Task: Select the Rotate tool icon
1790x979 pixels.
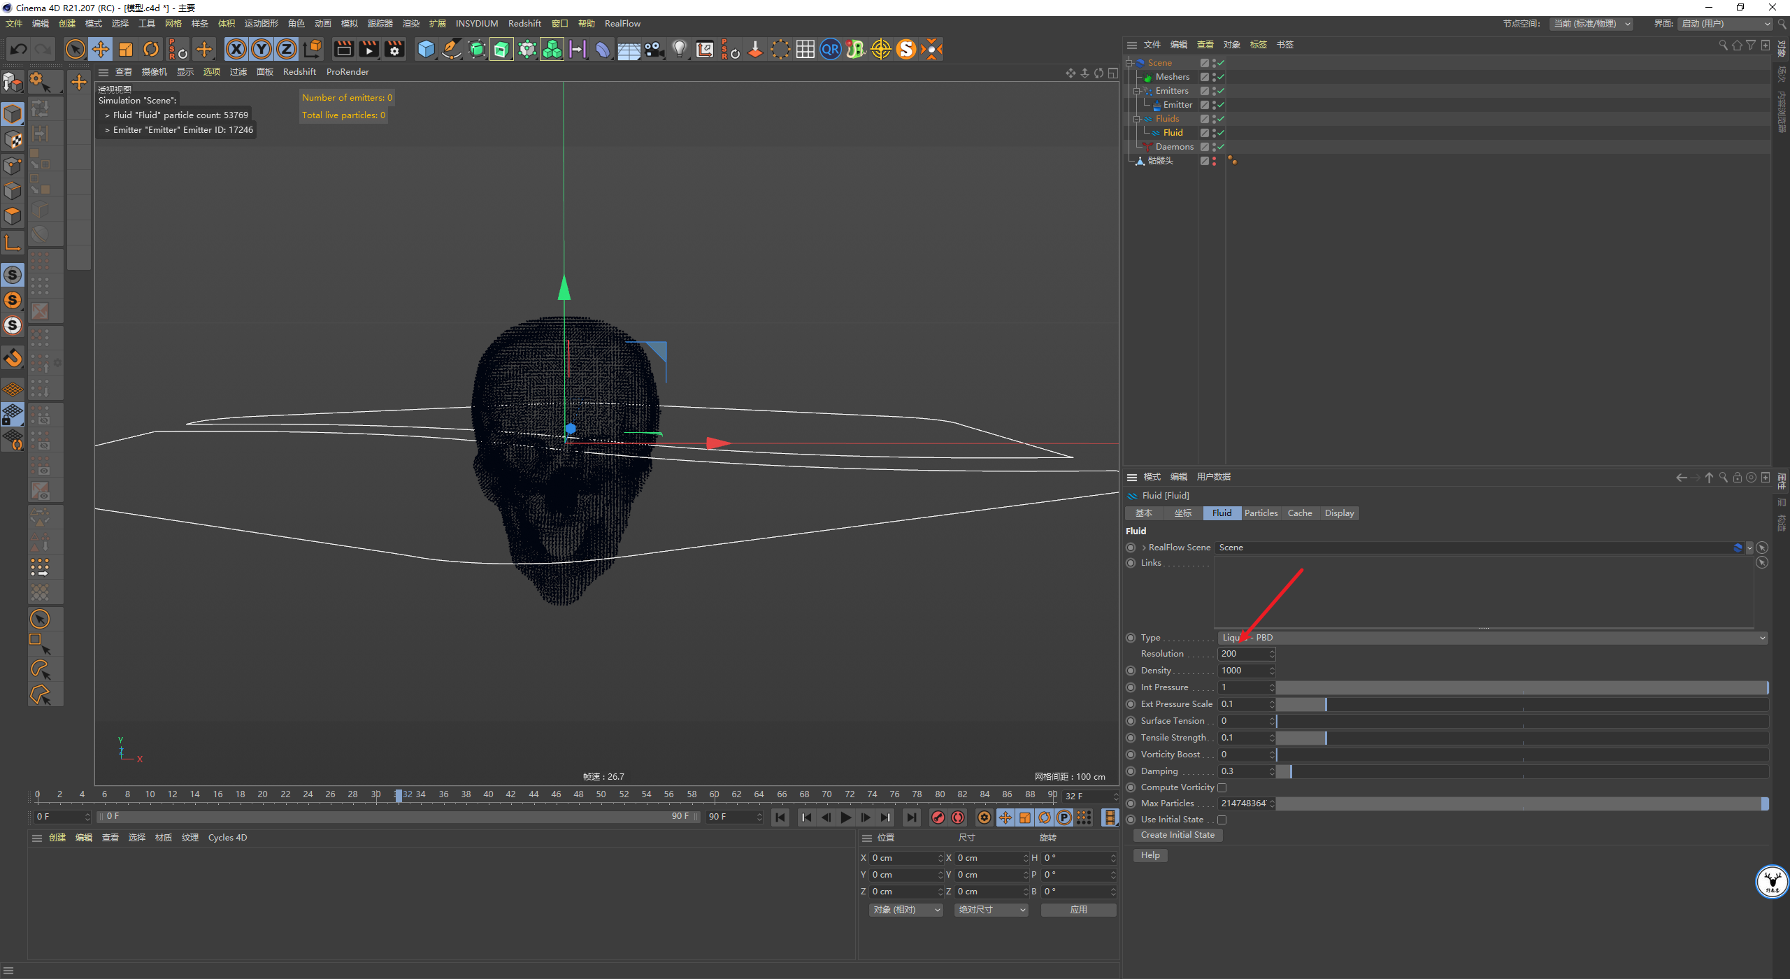Action: pyautogui.click(x=151, y=49)
